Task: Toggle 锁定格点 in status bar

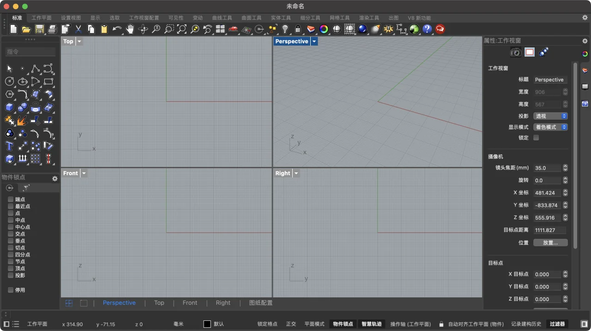Action: [267, 324]
